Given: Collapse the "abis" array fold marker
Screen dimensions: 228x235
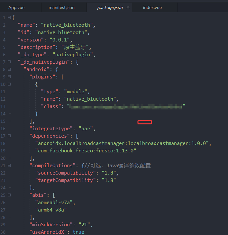Looking at the screenshot, I should (x=9, y=195).
